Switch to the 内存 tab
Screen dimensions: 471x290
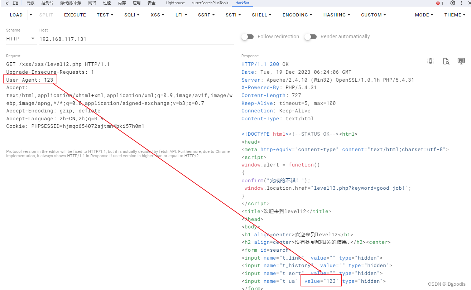tap(122, 3)
